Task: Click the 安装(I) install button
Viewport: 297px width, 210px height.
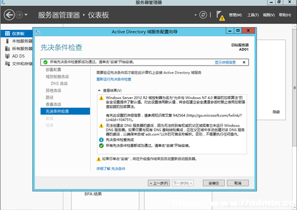Action: click(x=214, y=183)
